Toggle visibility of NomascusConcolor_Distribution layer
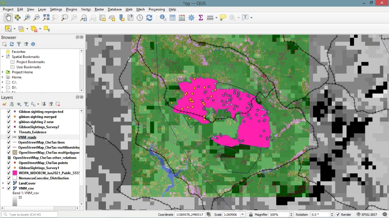 pyautogui.click(x=9, y=178)
